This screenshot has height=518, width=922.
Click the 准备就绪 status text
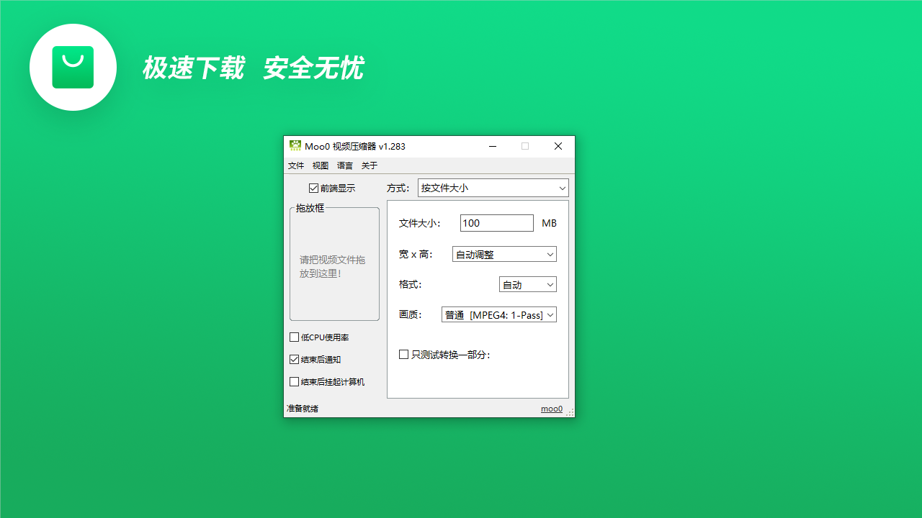point(303,409)
